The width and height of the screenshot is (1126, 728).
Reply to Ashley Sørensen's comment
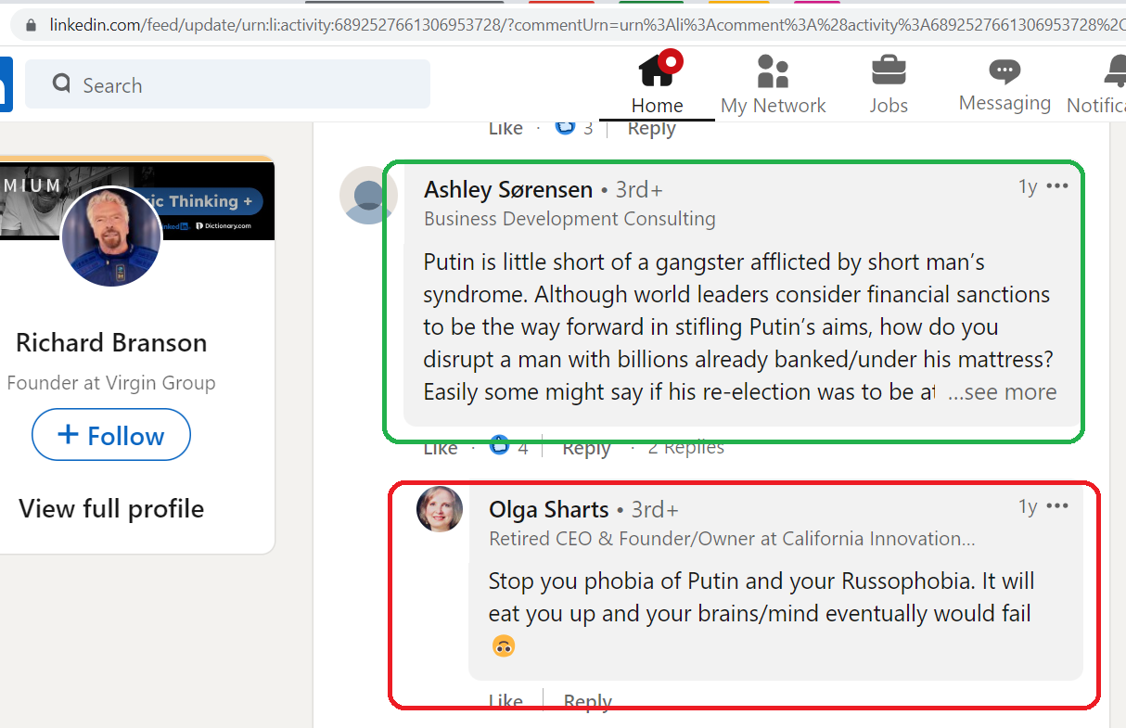pos(586,448)
